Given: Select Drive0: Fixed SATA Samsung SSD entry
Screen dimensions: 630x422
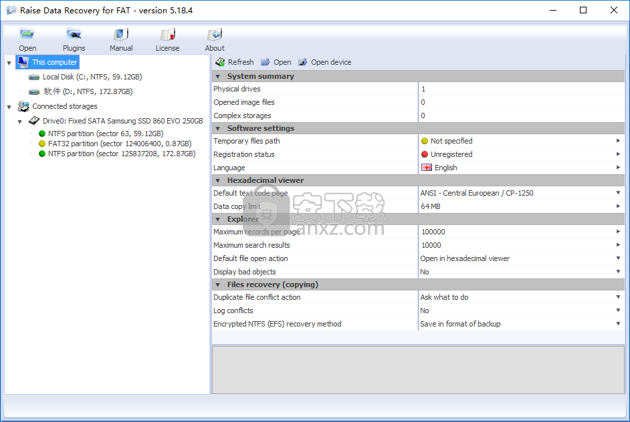Looking at the screenshot, I should pos(123,121).
